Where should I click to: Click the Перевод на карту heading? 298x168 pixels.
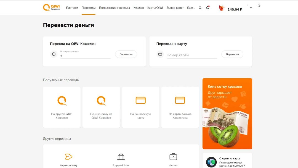[x=172, y=44]
